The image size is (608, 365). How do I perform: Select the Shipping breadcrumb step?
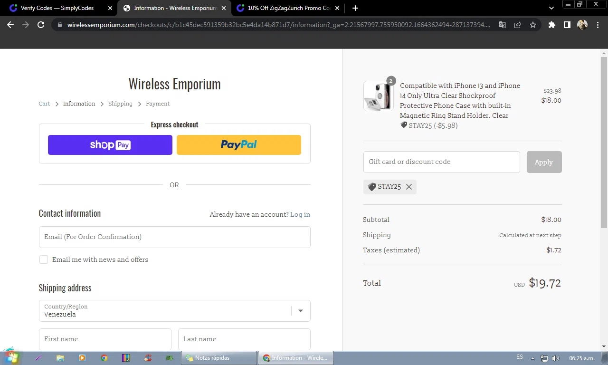click(x=120, y=104)
